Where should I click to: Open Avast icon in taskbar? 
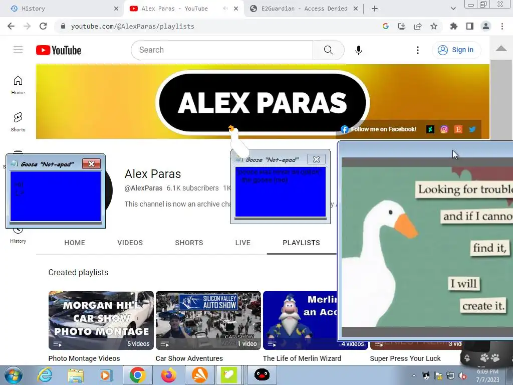[x=199, y=375]
